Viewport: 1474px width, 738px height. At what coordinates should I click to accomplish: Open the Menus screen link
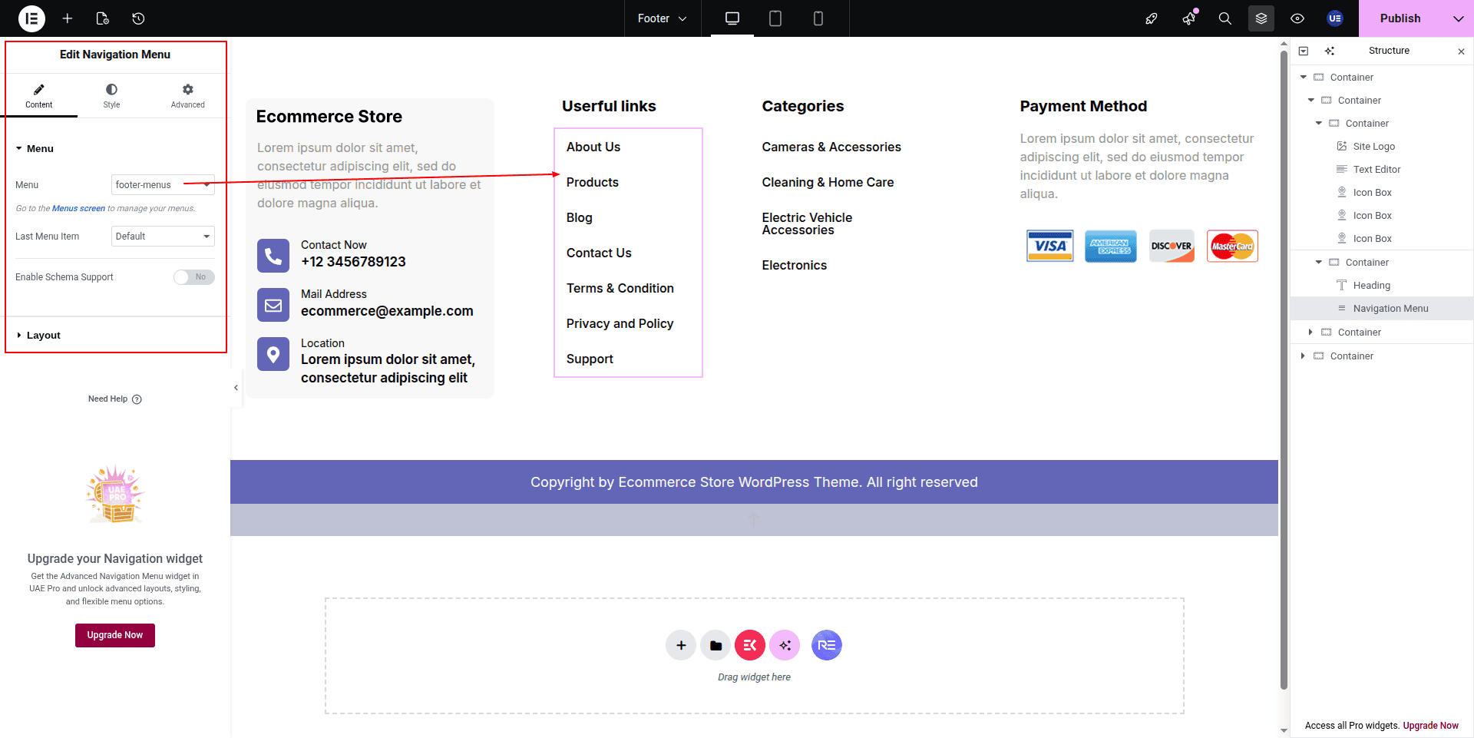click(x=78, y=209)
